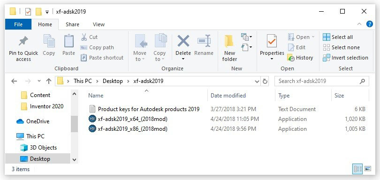Switch to the details view button
Image resolution: width=380 pixels, height=180 pixels.
pyautogui.click(x=357, y=169)
